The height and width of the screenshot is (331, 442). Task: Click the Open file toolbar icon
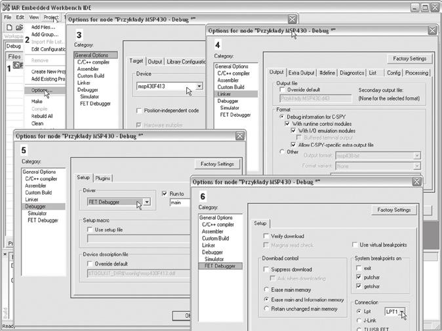(x=19, y=28)
